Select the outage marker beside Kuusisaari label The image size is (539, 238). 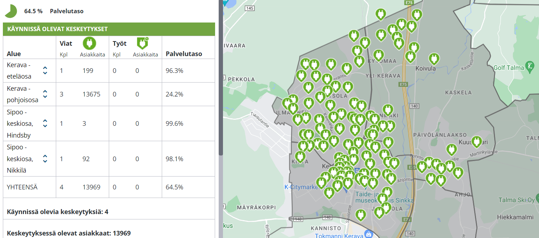coord(476,141)
